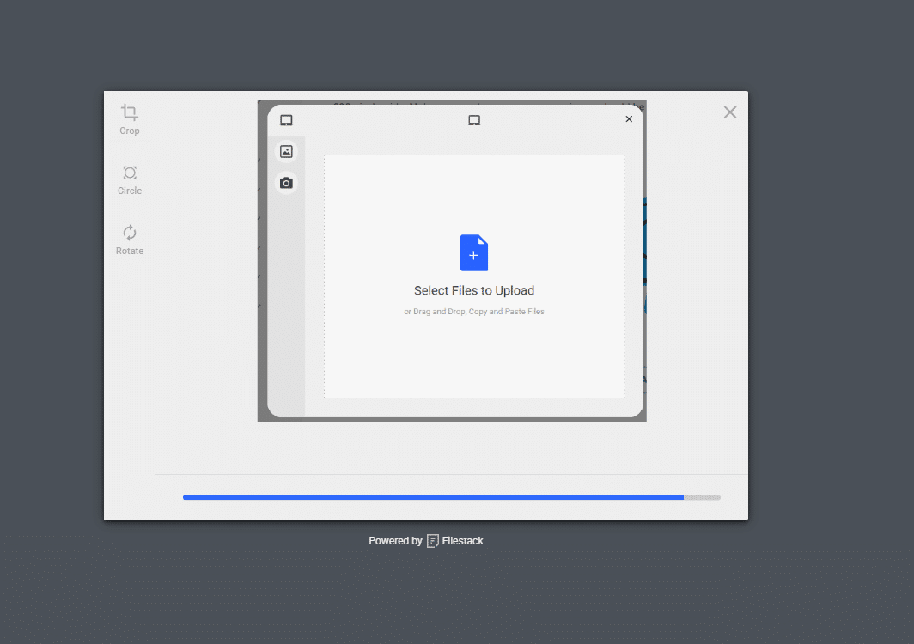This screenshot has width=914, height=644.
Task: Click the Crop tool label text
Action: [129, 131]
